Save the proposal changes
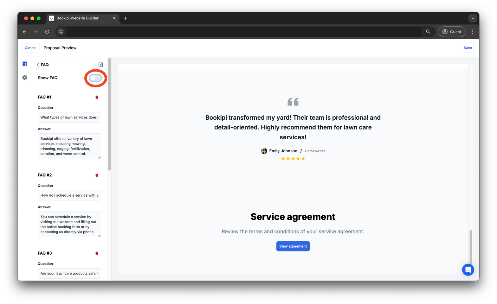The image size is (497, 304). pos(468,48)
